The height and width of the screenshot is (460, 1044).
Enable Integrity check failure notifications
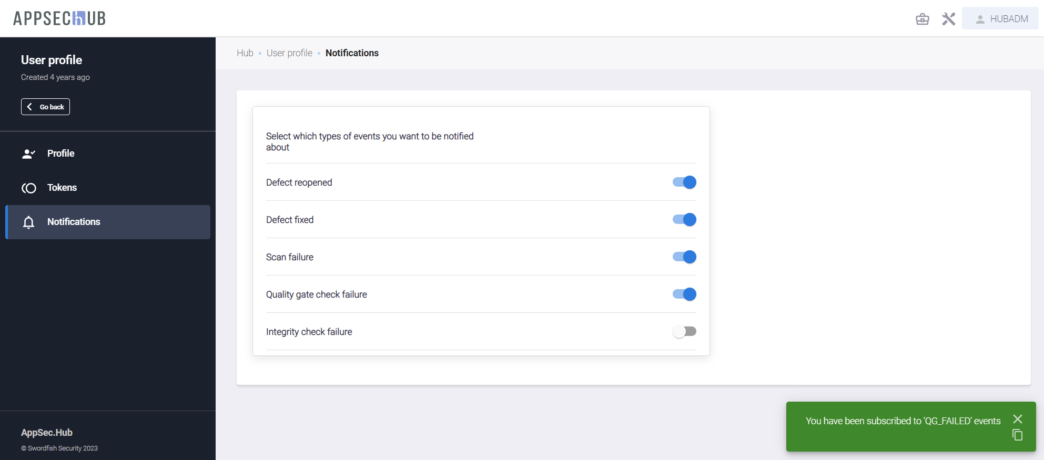pos(684,332)
